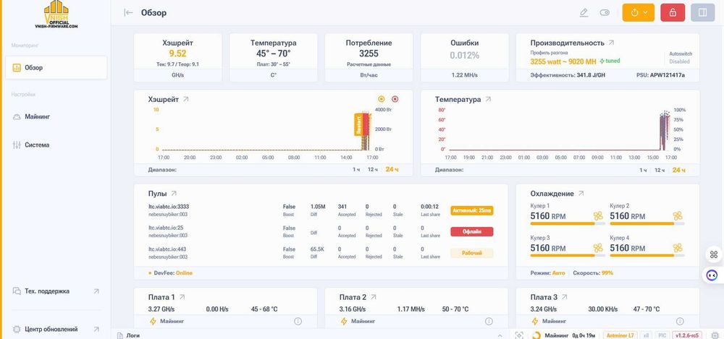The width and height of the screenshot is (724, 339).
Task: Click the red unlock button
Action: [x=673, y=12]
